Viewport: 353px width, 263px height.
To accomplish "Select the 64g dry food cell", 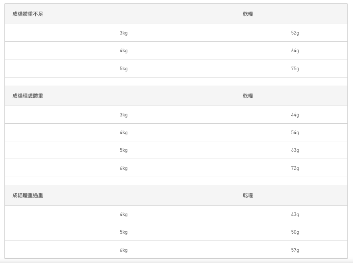I will pos(295,51).
